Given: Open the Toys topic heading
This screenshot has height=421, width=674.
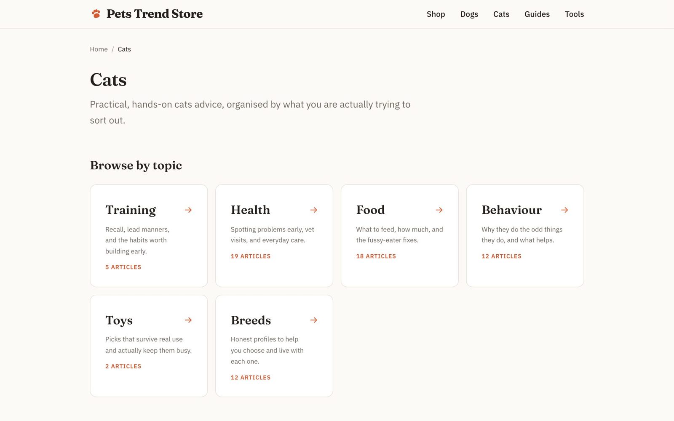Looking at the screenshot, I should [119, 320].
